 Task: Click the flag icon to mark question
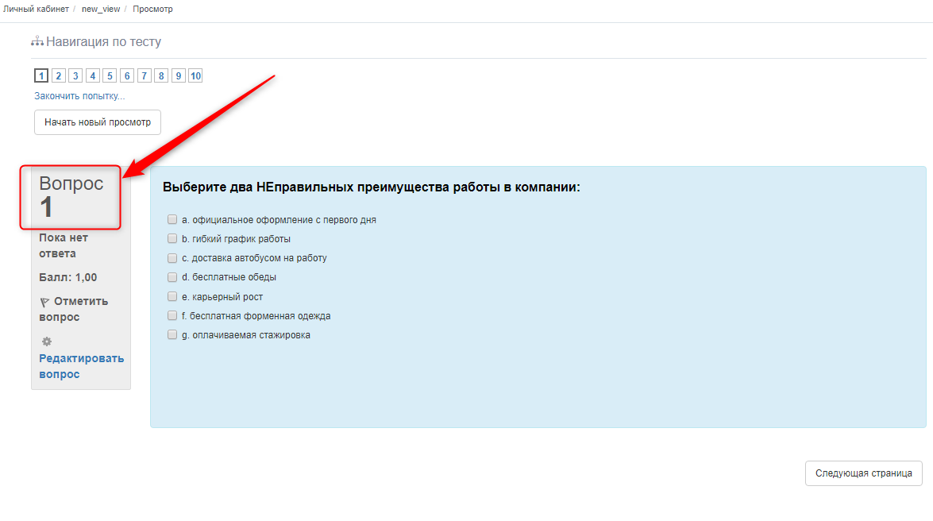(44, 303)
